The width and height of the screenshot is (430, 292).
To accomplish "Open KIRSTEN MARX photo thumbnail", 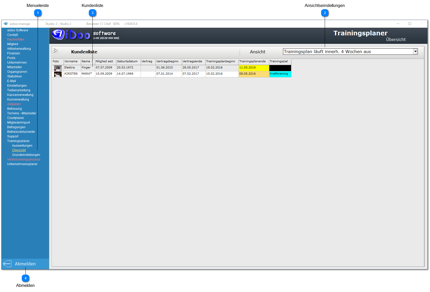I will click(58, 74).
